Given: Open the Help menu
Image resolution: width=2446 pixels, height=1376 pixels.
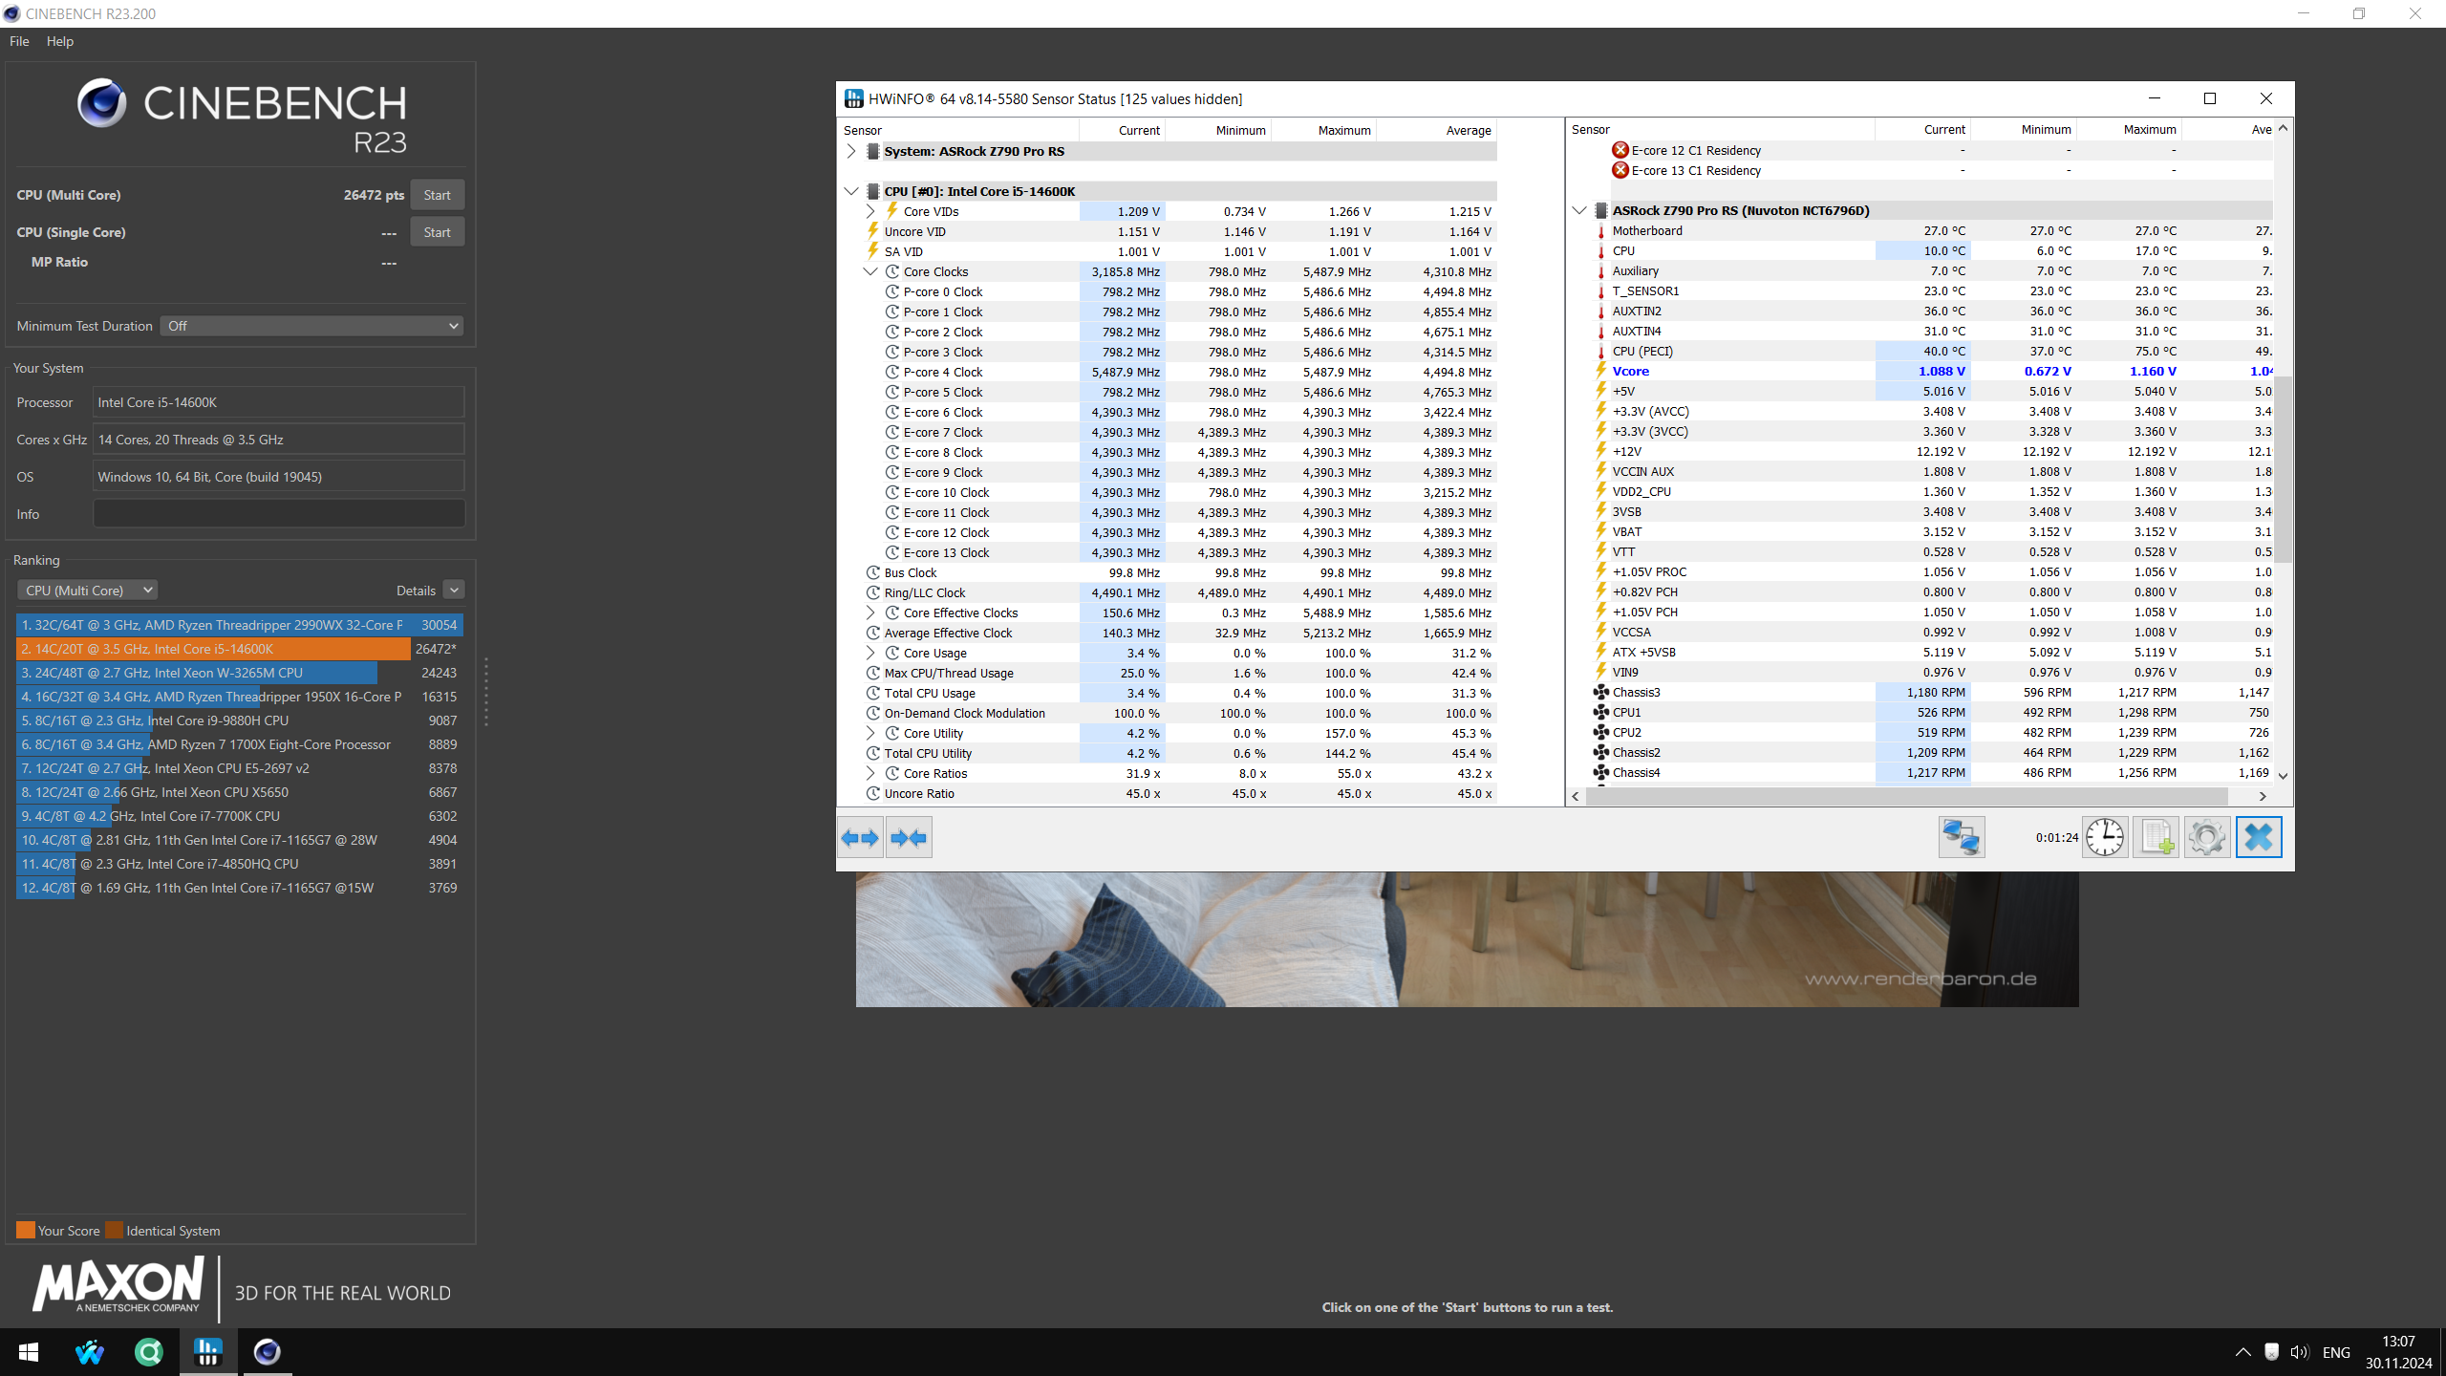Looking at the screenshot, I should [x=59, y=41].
